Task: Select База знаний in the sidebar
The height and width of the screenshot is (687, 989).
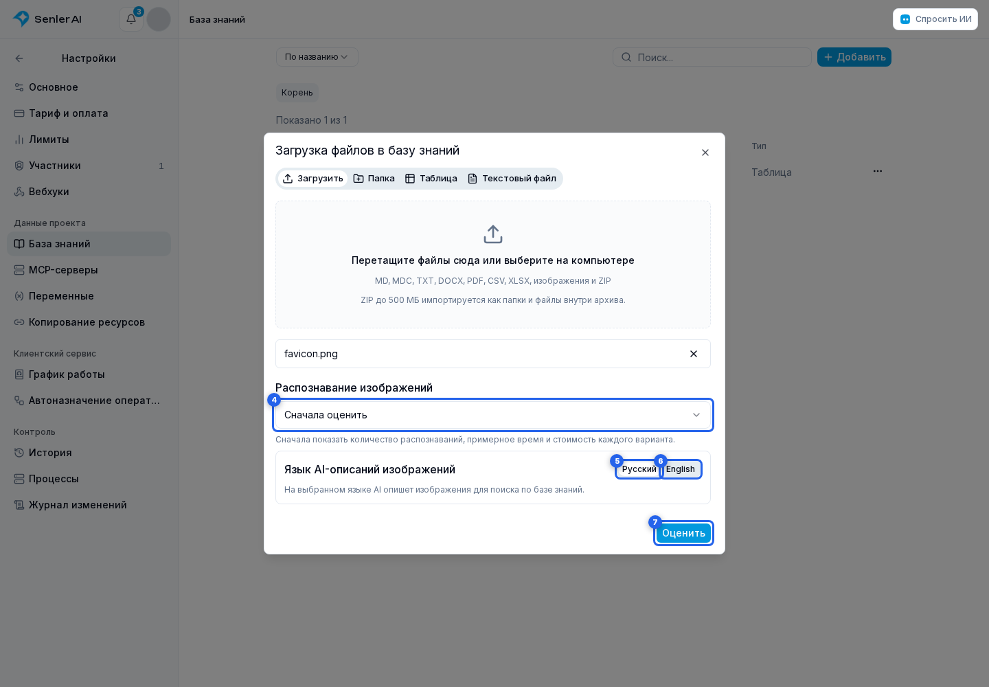Action: tap(89, 244)
